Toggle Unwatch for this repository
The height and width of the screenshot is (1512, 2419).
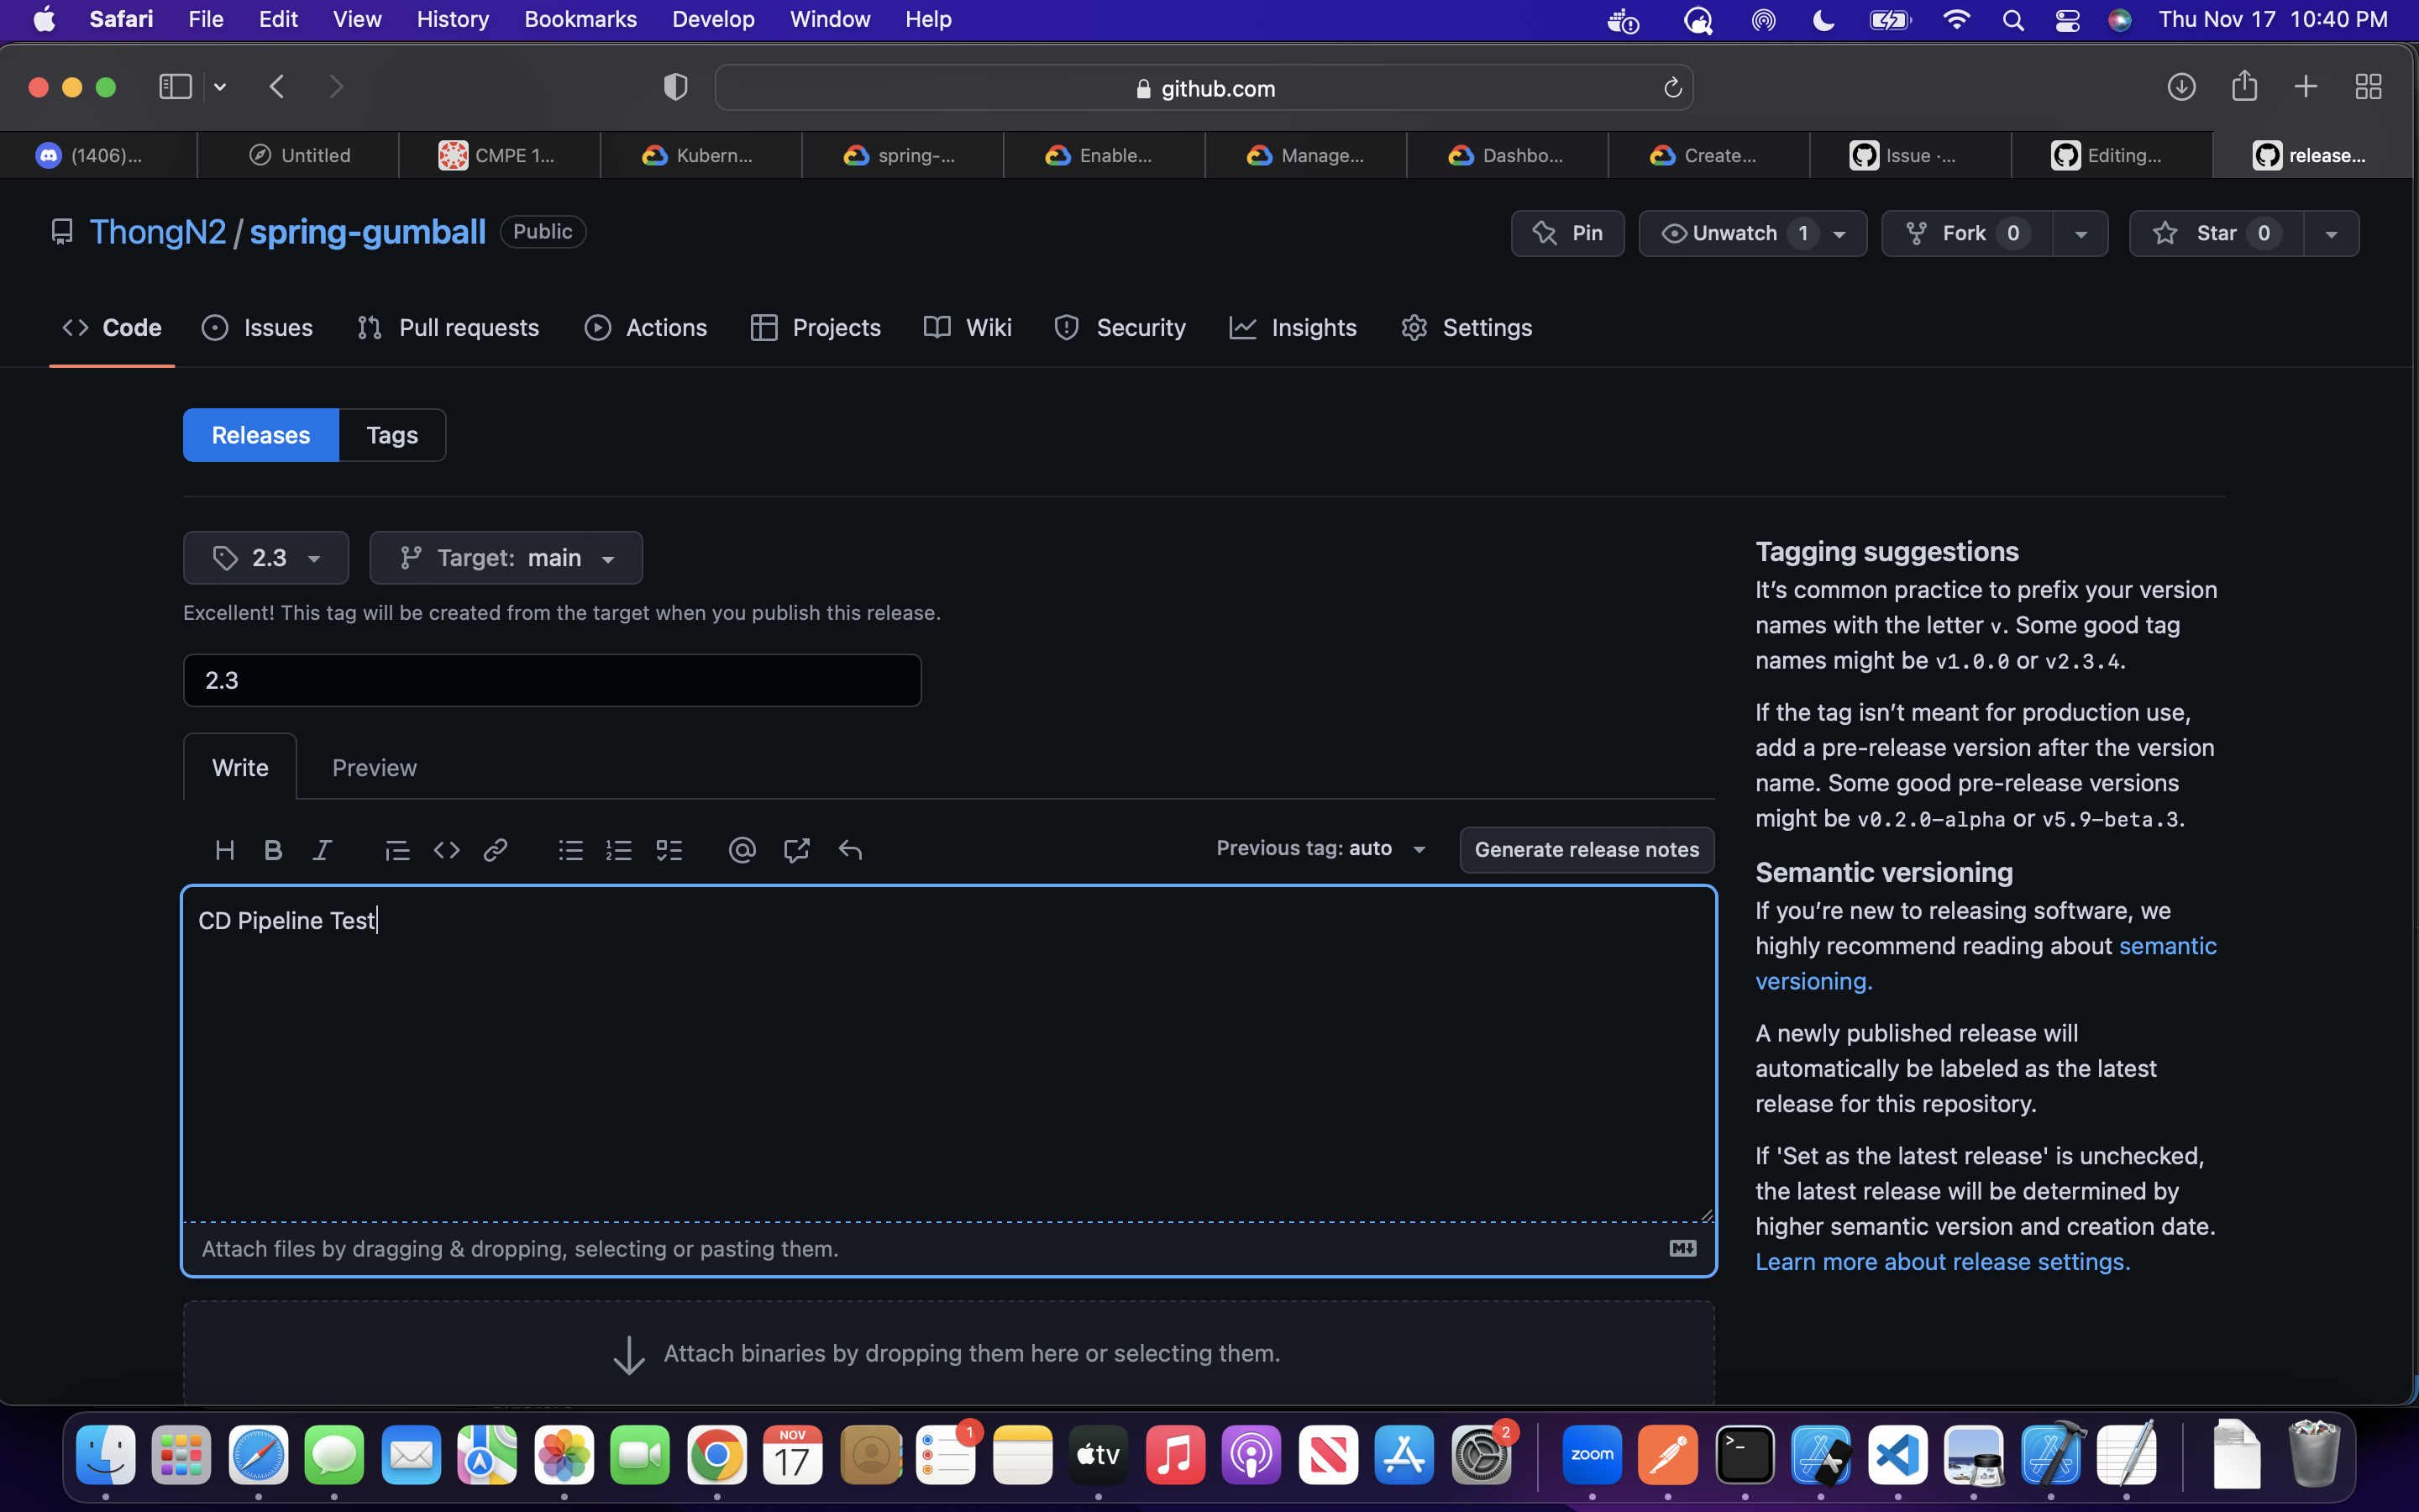1734,233
